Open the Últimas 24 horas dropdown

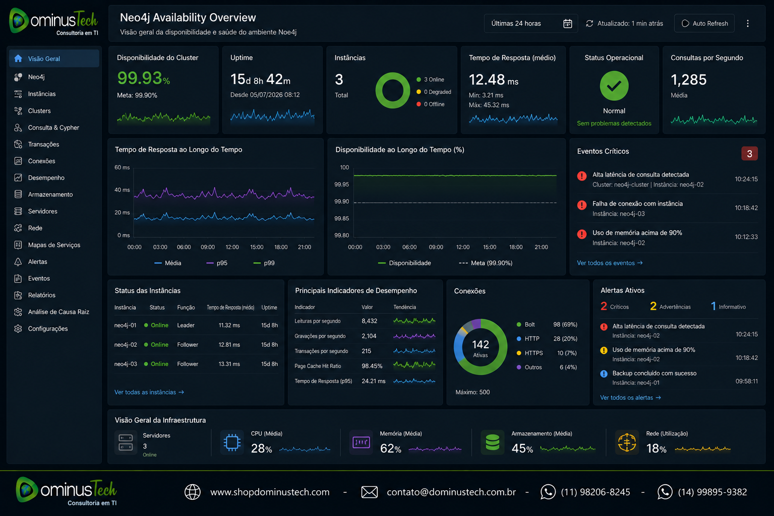tap(531, 24)
